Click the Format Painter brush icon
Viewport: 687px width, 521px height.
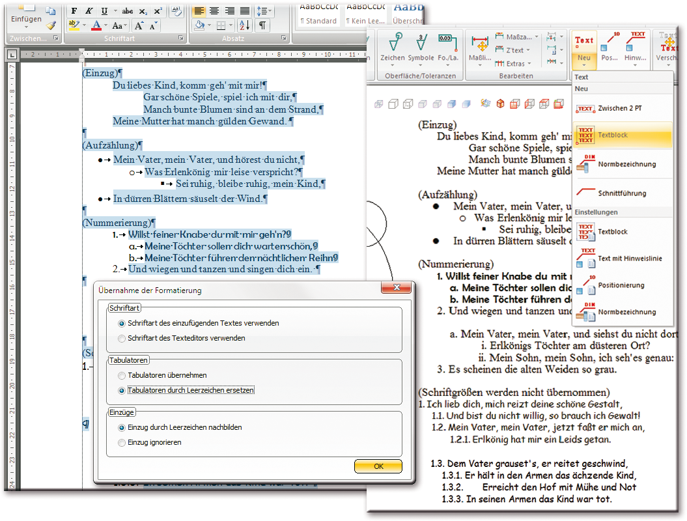[x=51, y=25]
